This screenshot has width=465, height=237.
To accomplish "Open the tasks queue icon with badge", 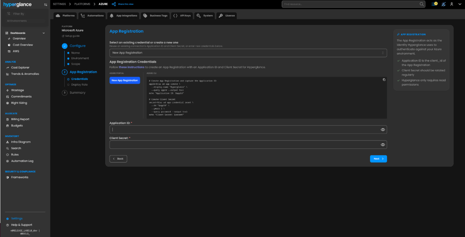I will 434,4.
